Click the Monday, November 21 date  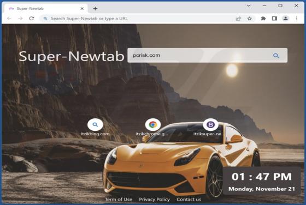point(262,189)
